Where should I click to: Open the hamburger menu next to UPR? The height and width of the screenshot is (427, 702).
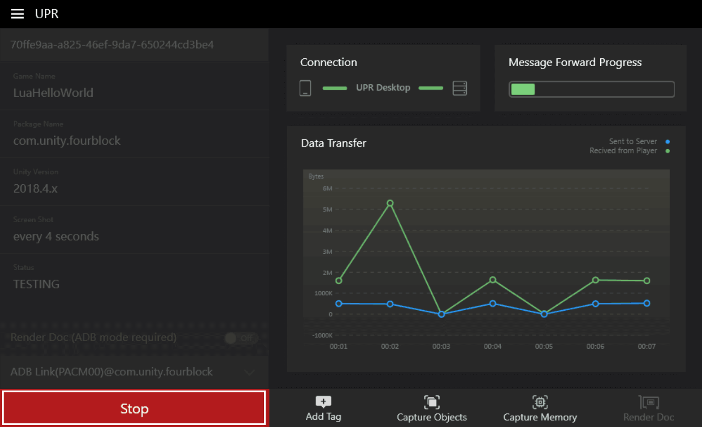tap(17, 14)
